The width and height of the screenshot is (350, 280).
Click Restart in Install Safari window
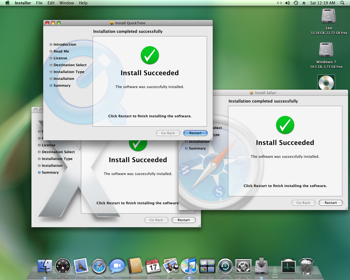click(331, 203)
